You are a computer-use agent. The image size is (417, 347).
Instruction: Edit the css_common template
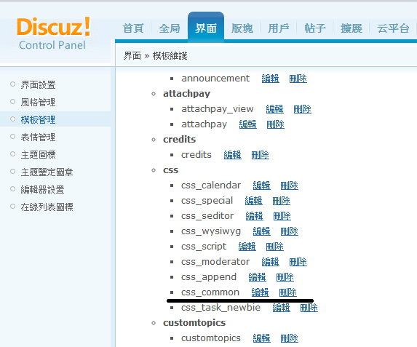tap(260, 292)
